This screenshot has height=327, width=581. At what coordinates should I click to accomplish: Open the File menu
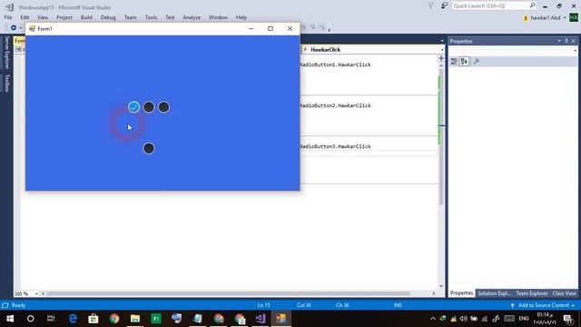tap(8, 17)
